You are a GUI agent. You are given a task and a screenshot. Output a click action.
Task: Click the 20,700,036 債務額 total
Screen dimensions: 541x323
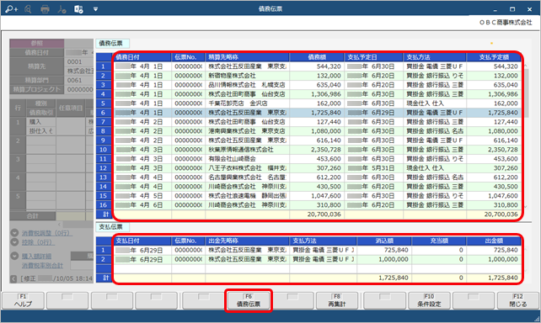[x=317, y=214]
